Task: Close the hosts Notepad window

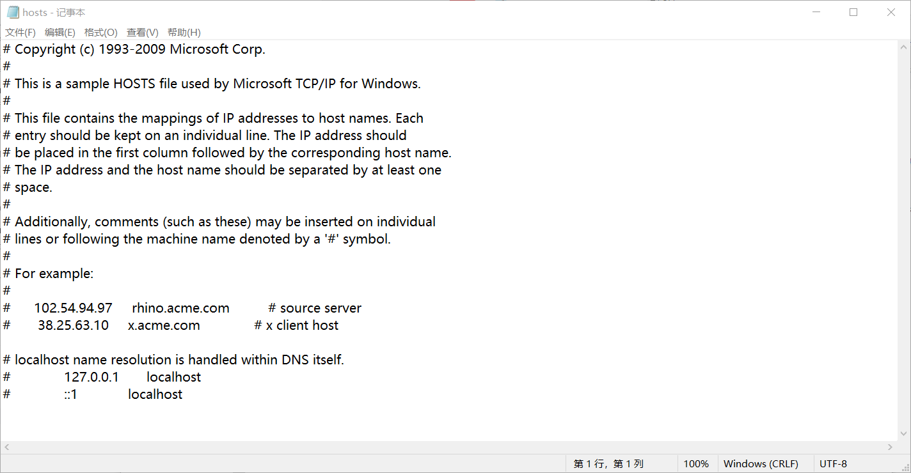Action: pos(891,12)
